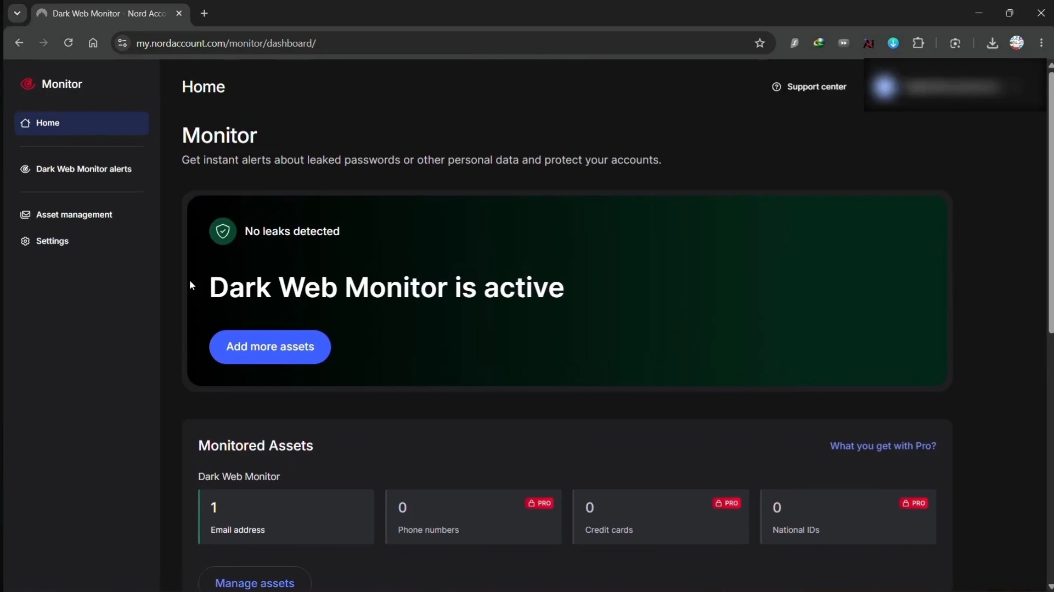View site information icon in address bar
The width and height of the screenshot is (1054, 592).
click(122, 43)
